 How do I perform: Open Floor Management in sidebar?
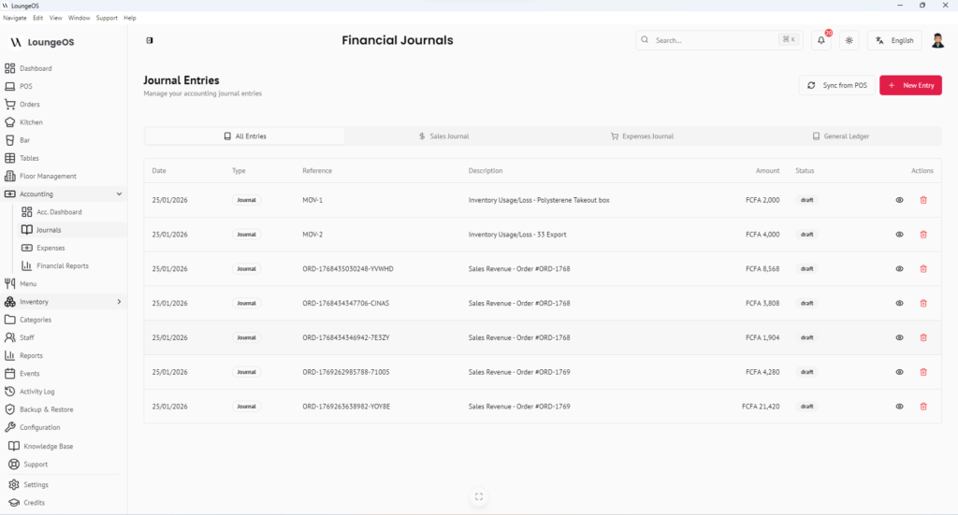(48, 176)
